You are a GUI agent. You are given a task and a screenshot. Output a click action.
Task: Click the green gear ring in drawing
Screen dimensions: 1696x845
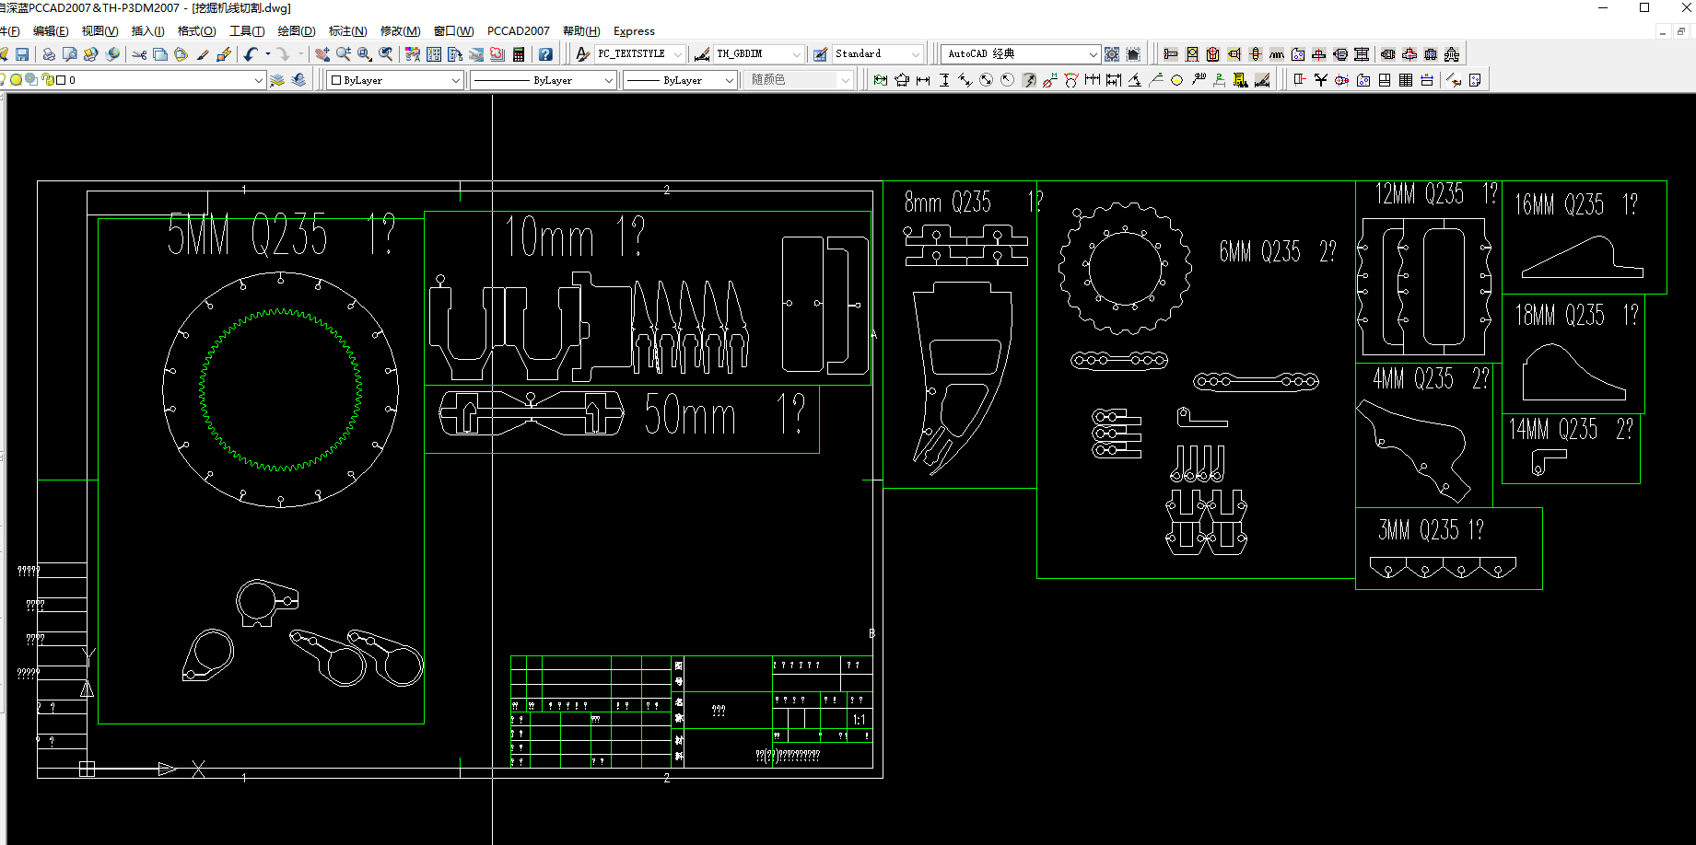[x=280, y=390]
